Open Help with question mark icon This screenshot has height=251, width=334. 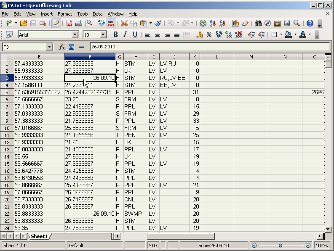pos(310,23)
